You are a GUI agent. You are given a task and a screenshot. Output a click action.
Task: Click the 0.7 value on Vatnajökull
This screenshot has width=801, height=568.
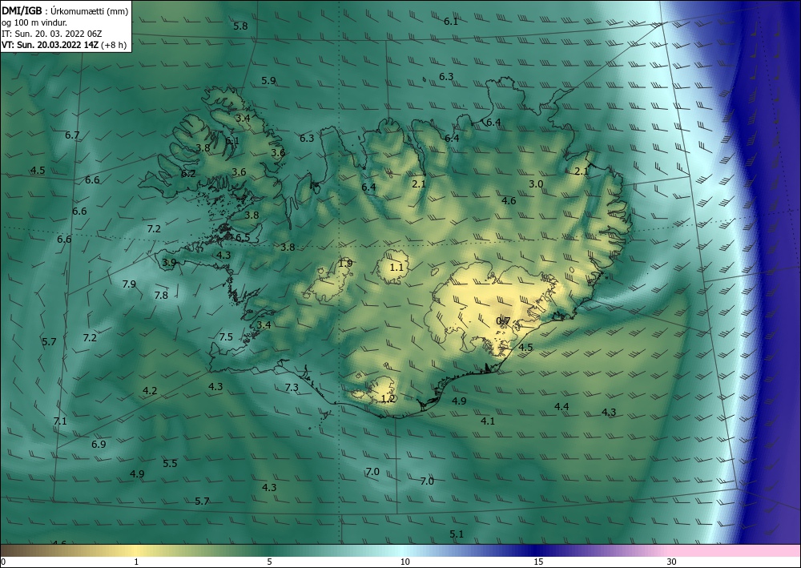(x=503, y=321)
